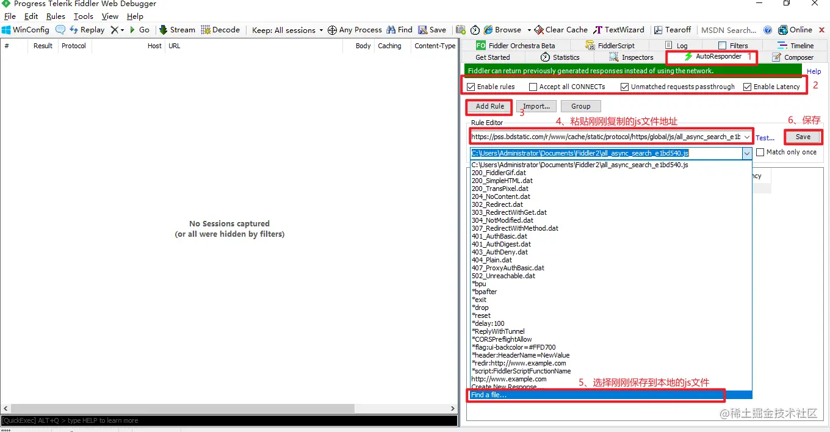The height and width of the screenshot is (432, 830).
Task: Open the Get Started tab
Action: click(x=493, y=57)
